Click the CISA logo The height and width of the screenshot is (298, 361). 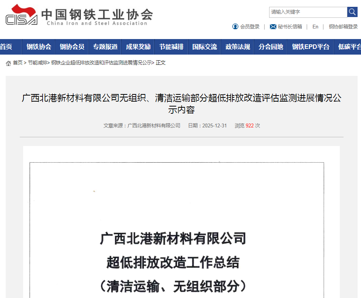(22, 15)
